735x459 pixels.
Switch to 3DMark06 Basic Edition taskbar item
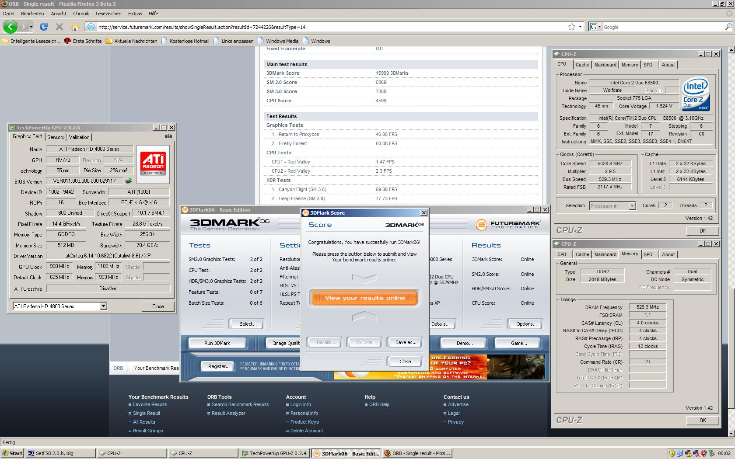(346, 453)
